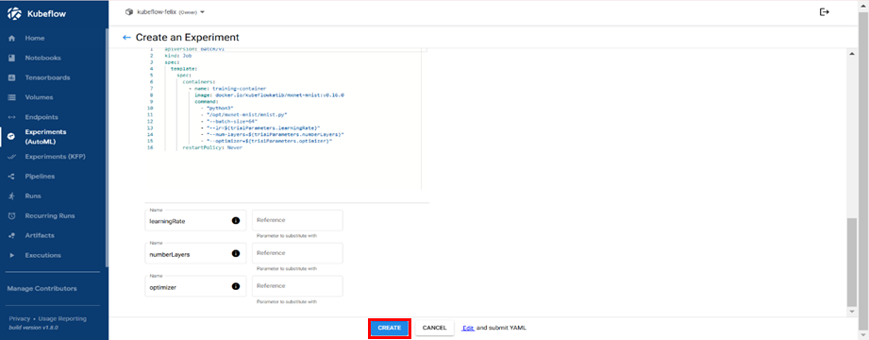
Task: Click the "kind: Job" YAML line
Action: coord(178,56)
